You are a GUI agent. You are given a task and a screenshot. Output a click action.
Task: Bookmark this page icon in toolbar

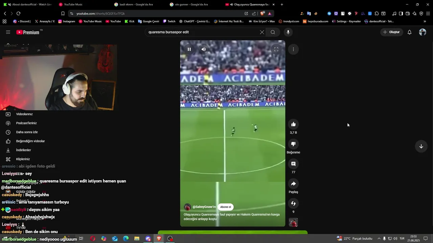click(x=63, y=13)
